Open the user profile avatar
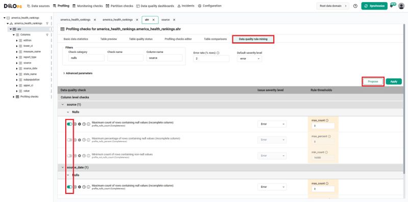408x202 pixels. coord(401,6)
